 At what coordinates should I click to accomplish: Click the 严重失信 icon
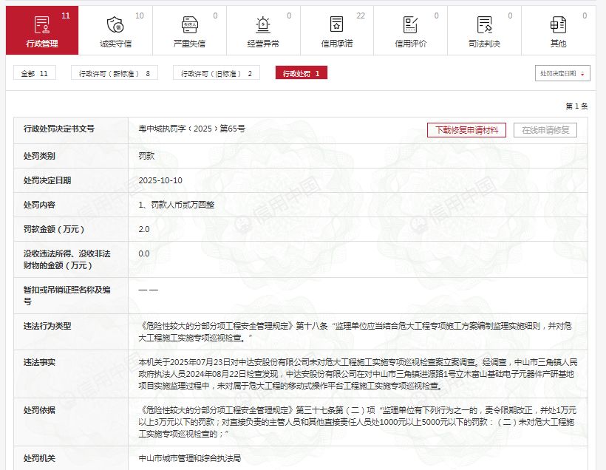click(x=189, y=24)
